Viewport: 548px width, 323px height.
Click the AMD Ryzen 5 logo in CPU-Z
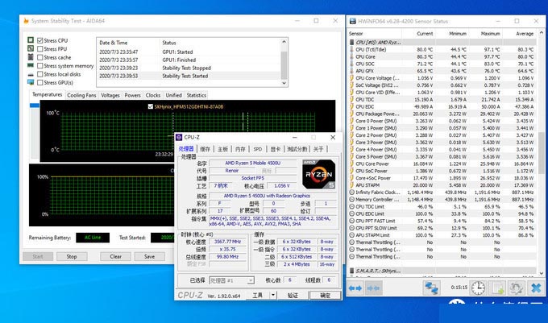coord(318,174)
